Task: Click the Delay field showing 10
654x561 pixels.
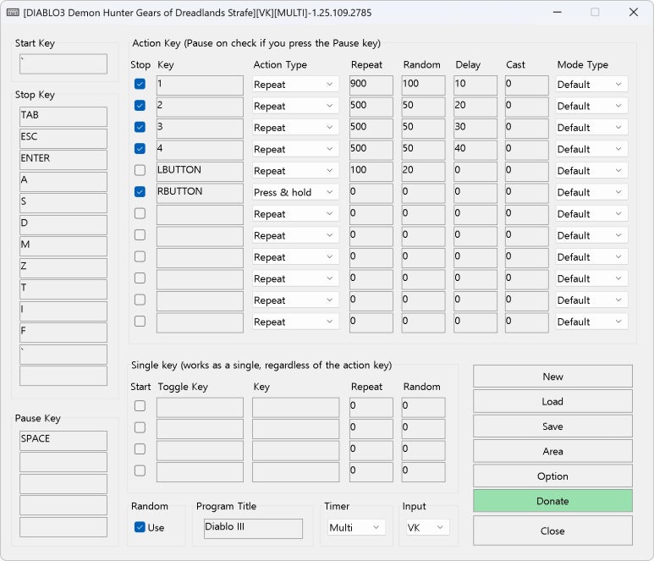Action: [475, 85]
